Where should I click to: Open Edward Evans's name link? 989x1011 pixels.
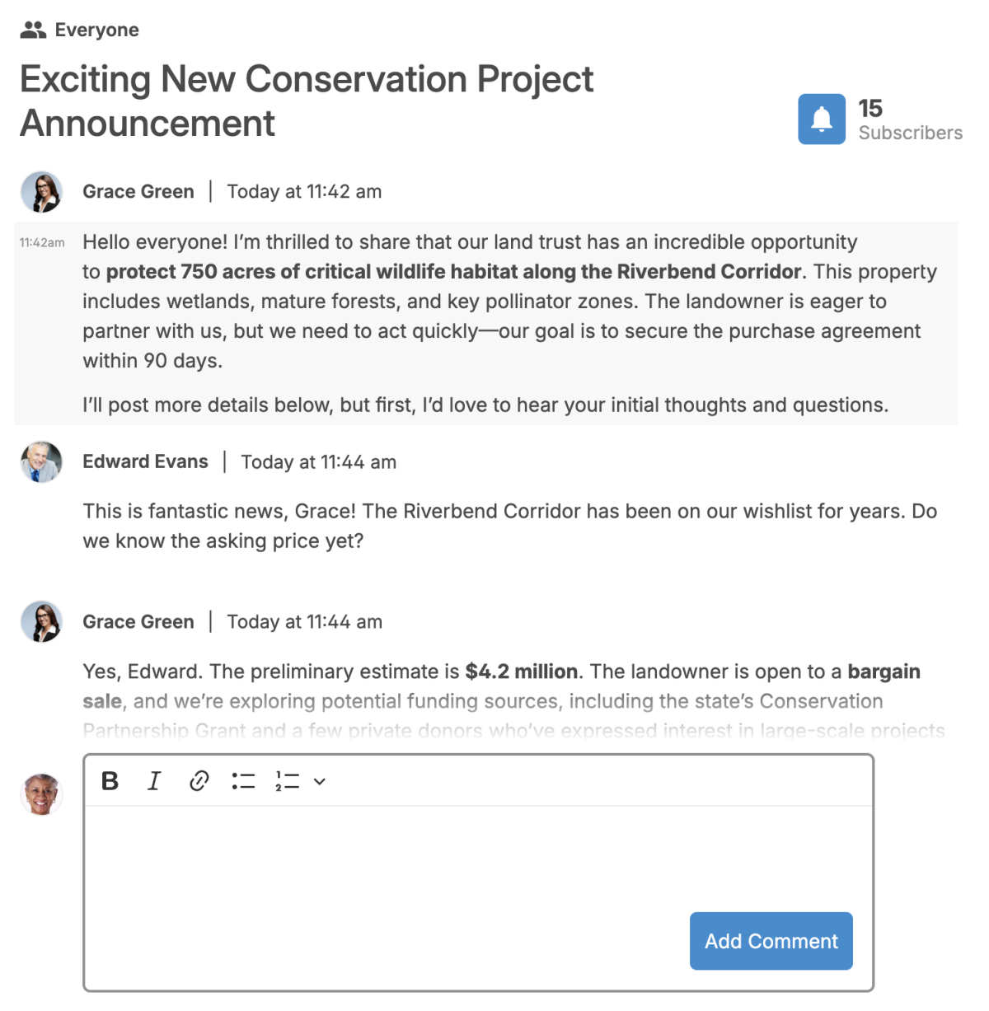point(145,461)
